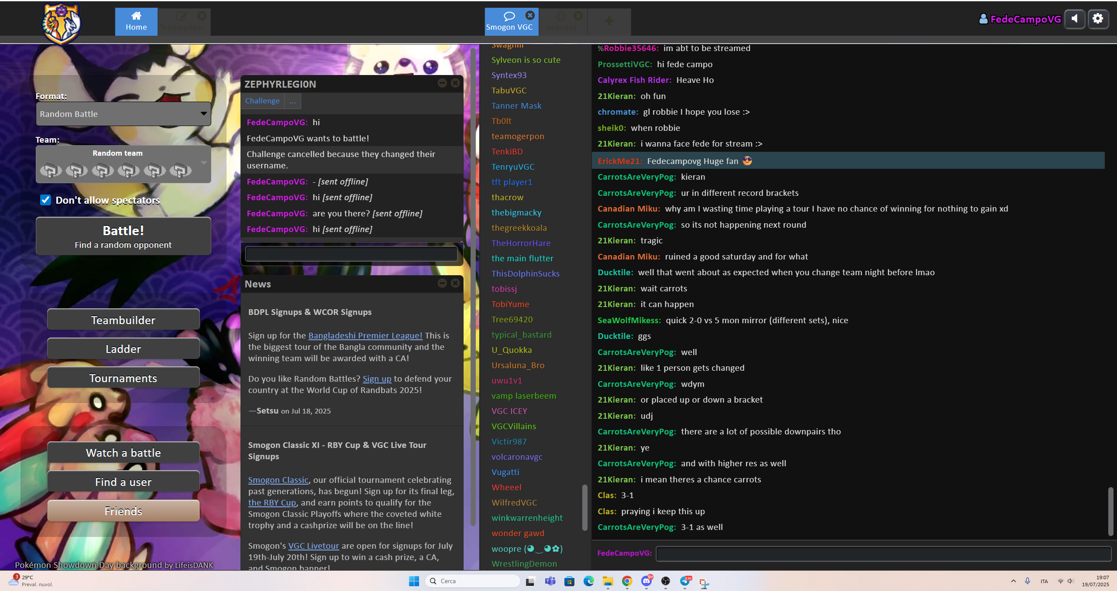Select user Tanner Mask in the user list
Image resolution: width=1117 pixels, height=591 pixels.
pyautogui.click(x=516, y=106)
